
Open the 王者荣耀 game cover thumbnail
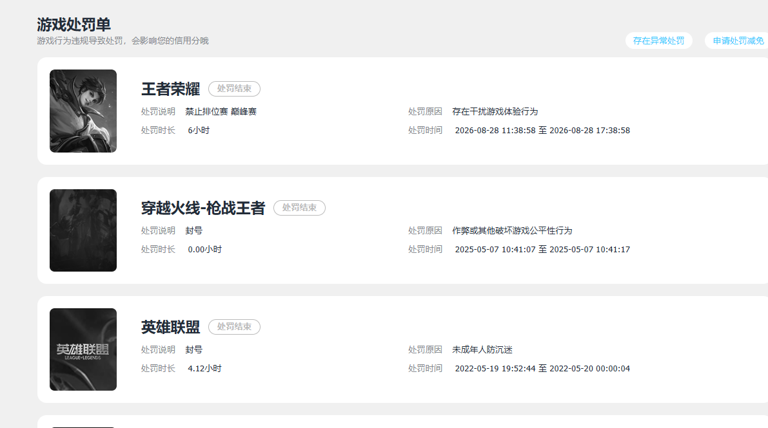(83, 111)
